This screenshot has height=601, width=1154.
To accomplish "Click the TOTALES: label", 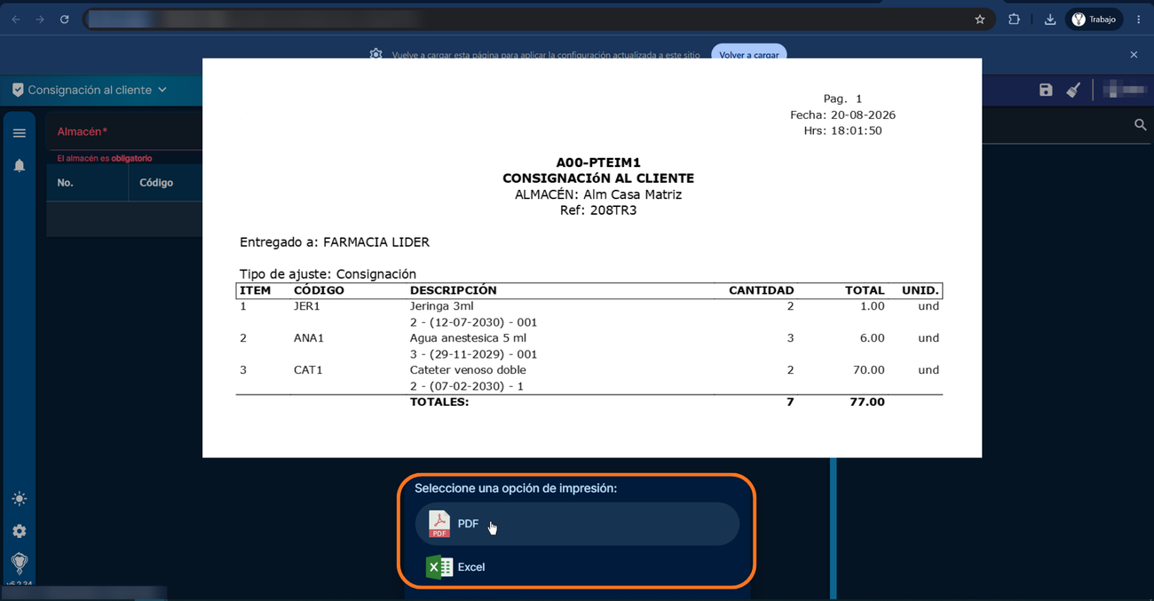I will [439, 402].
